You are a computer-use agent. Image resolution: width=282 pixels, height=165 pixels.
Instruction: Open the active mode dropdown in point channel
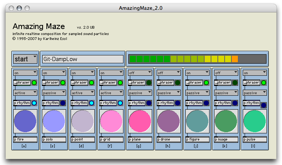click(x=83, y=93)
